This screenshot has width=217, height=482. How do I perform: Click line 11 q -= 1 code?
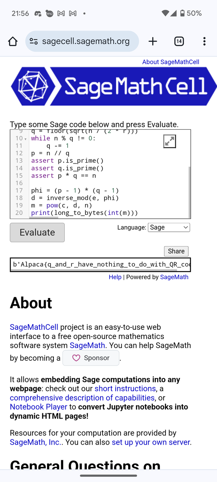point(58,146)
